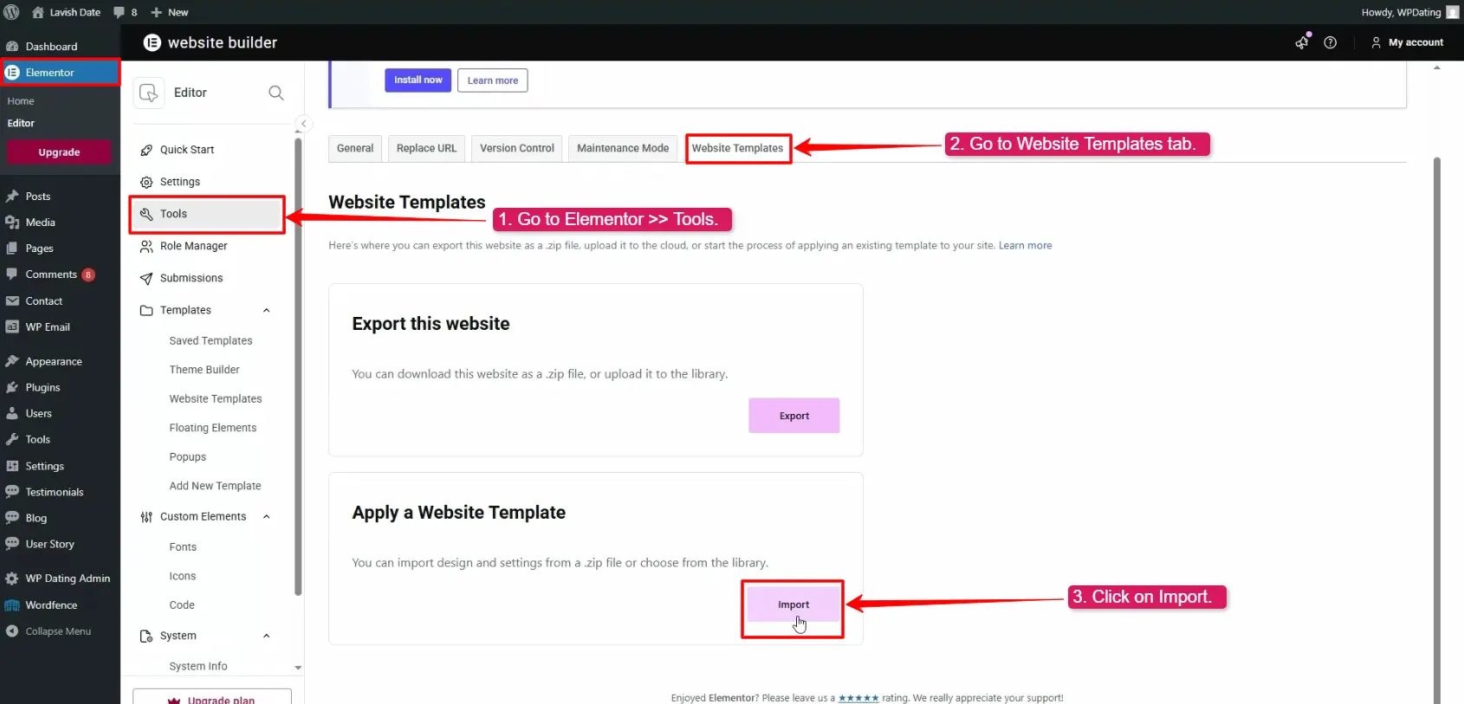Click the Elementor logo in header
This screenshot has height=704, width=1464.
point(152,42)
